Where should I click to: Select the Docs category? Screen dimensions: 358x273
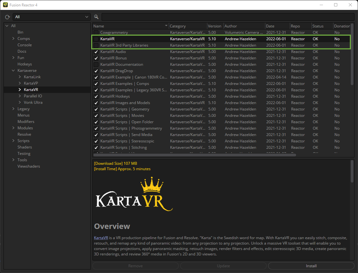click(22, 51)
